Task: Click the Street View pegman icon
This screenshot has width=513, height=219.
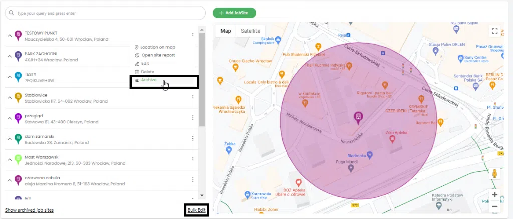Action: point(494,173)
